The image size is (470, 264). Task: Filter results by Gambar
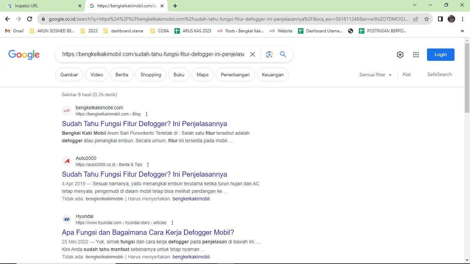coord(69,75)
